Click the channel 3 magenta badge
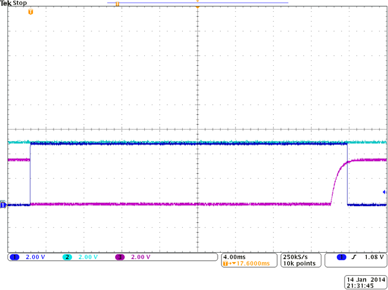Viewport: 388px width, 290px height. click(x=120, y=257)
